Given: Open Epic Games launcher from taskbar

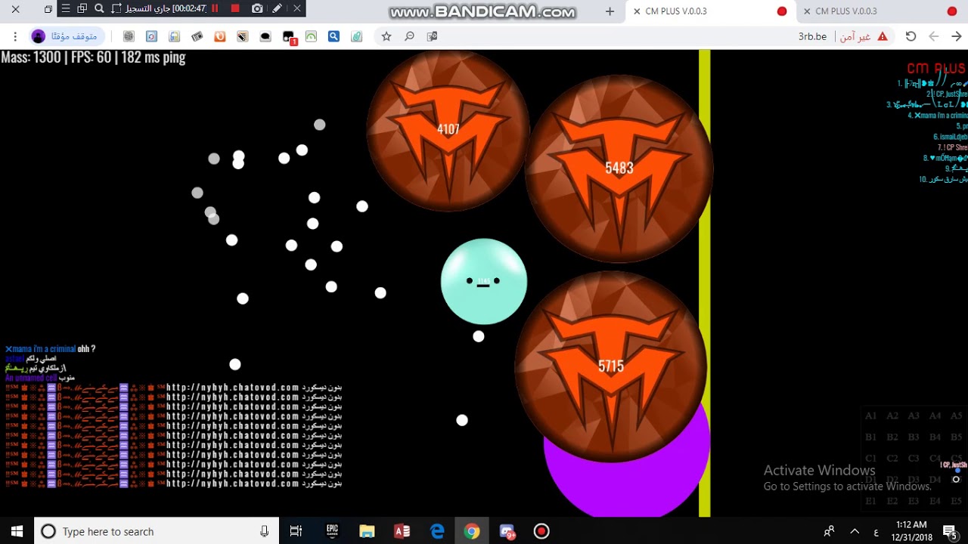Looking at the screenshot, I should 332,531.
